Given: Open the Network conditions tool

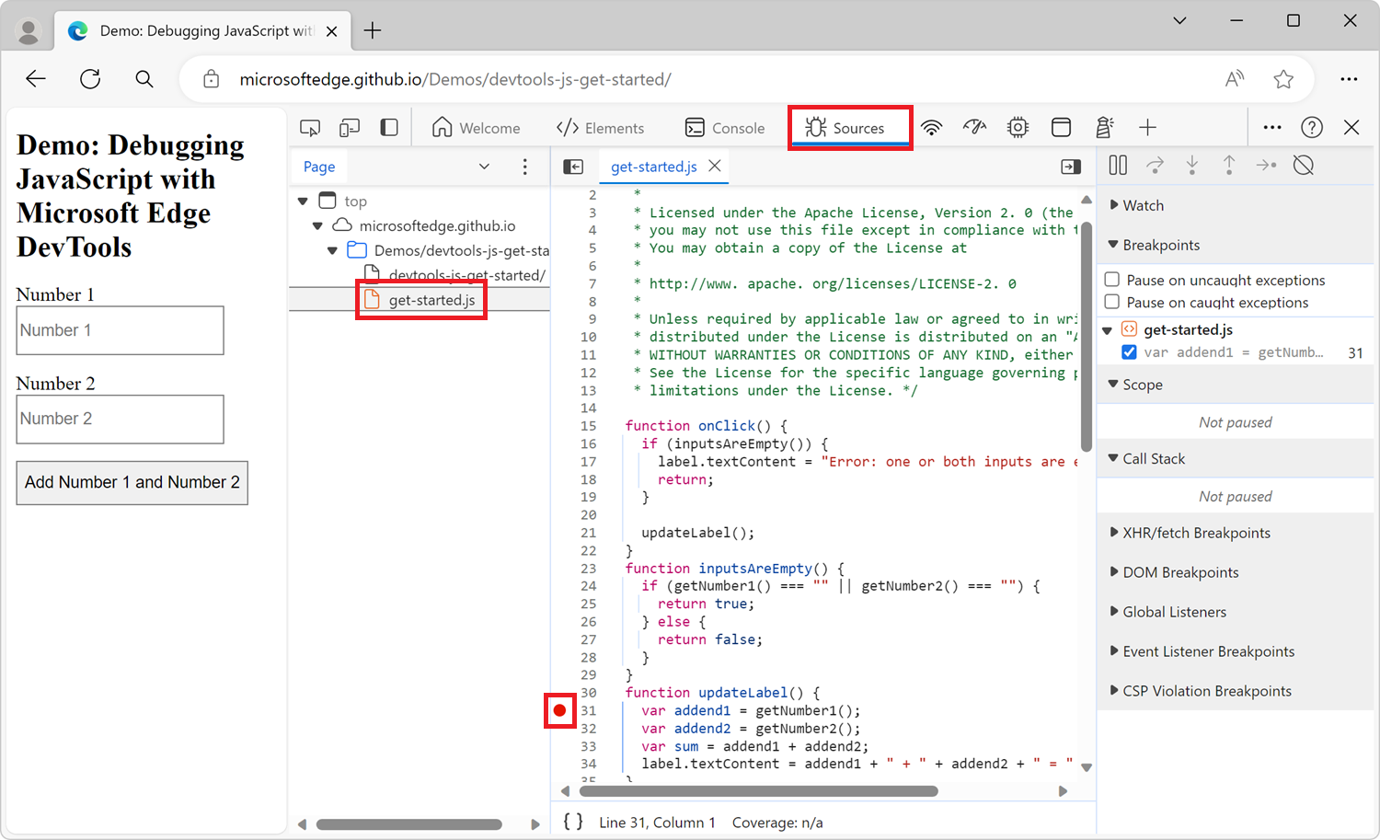Looking at the screenshot, I should 932,127.
